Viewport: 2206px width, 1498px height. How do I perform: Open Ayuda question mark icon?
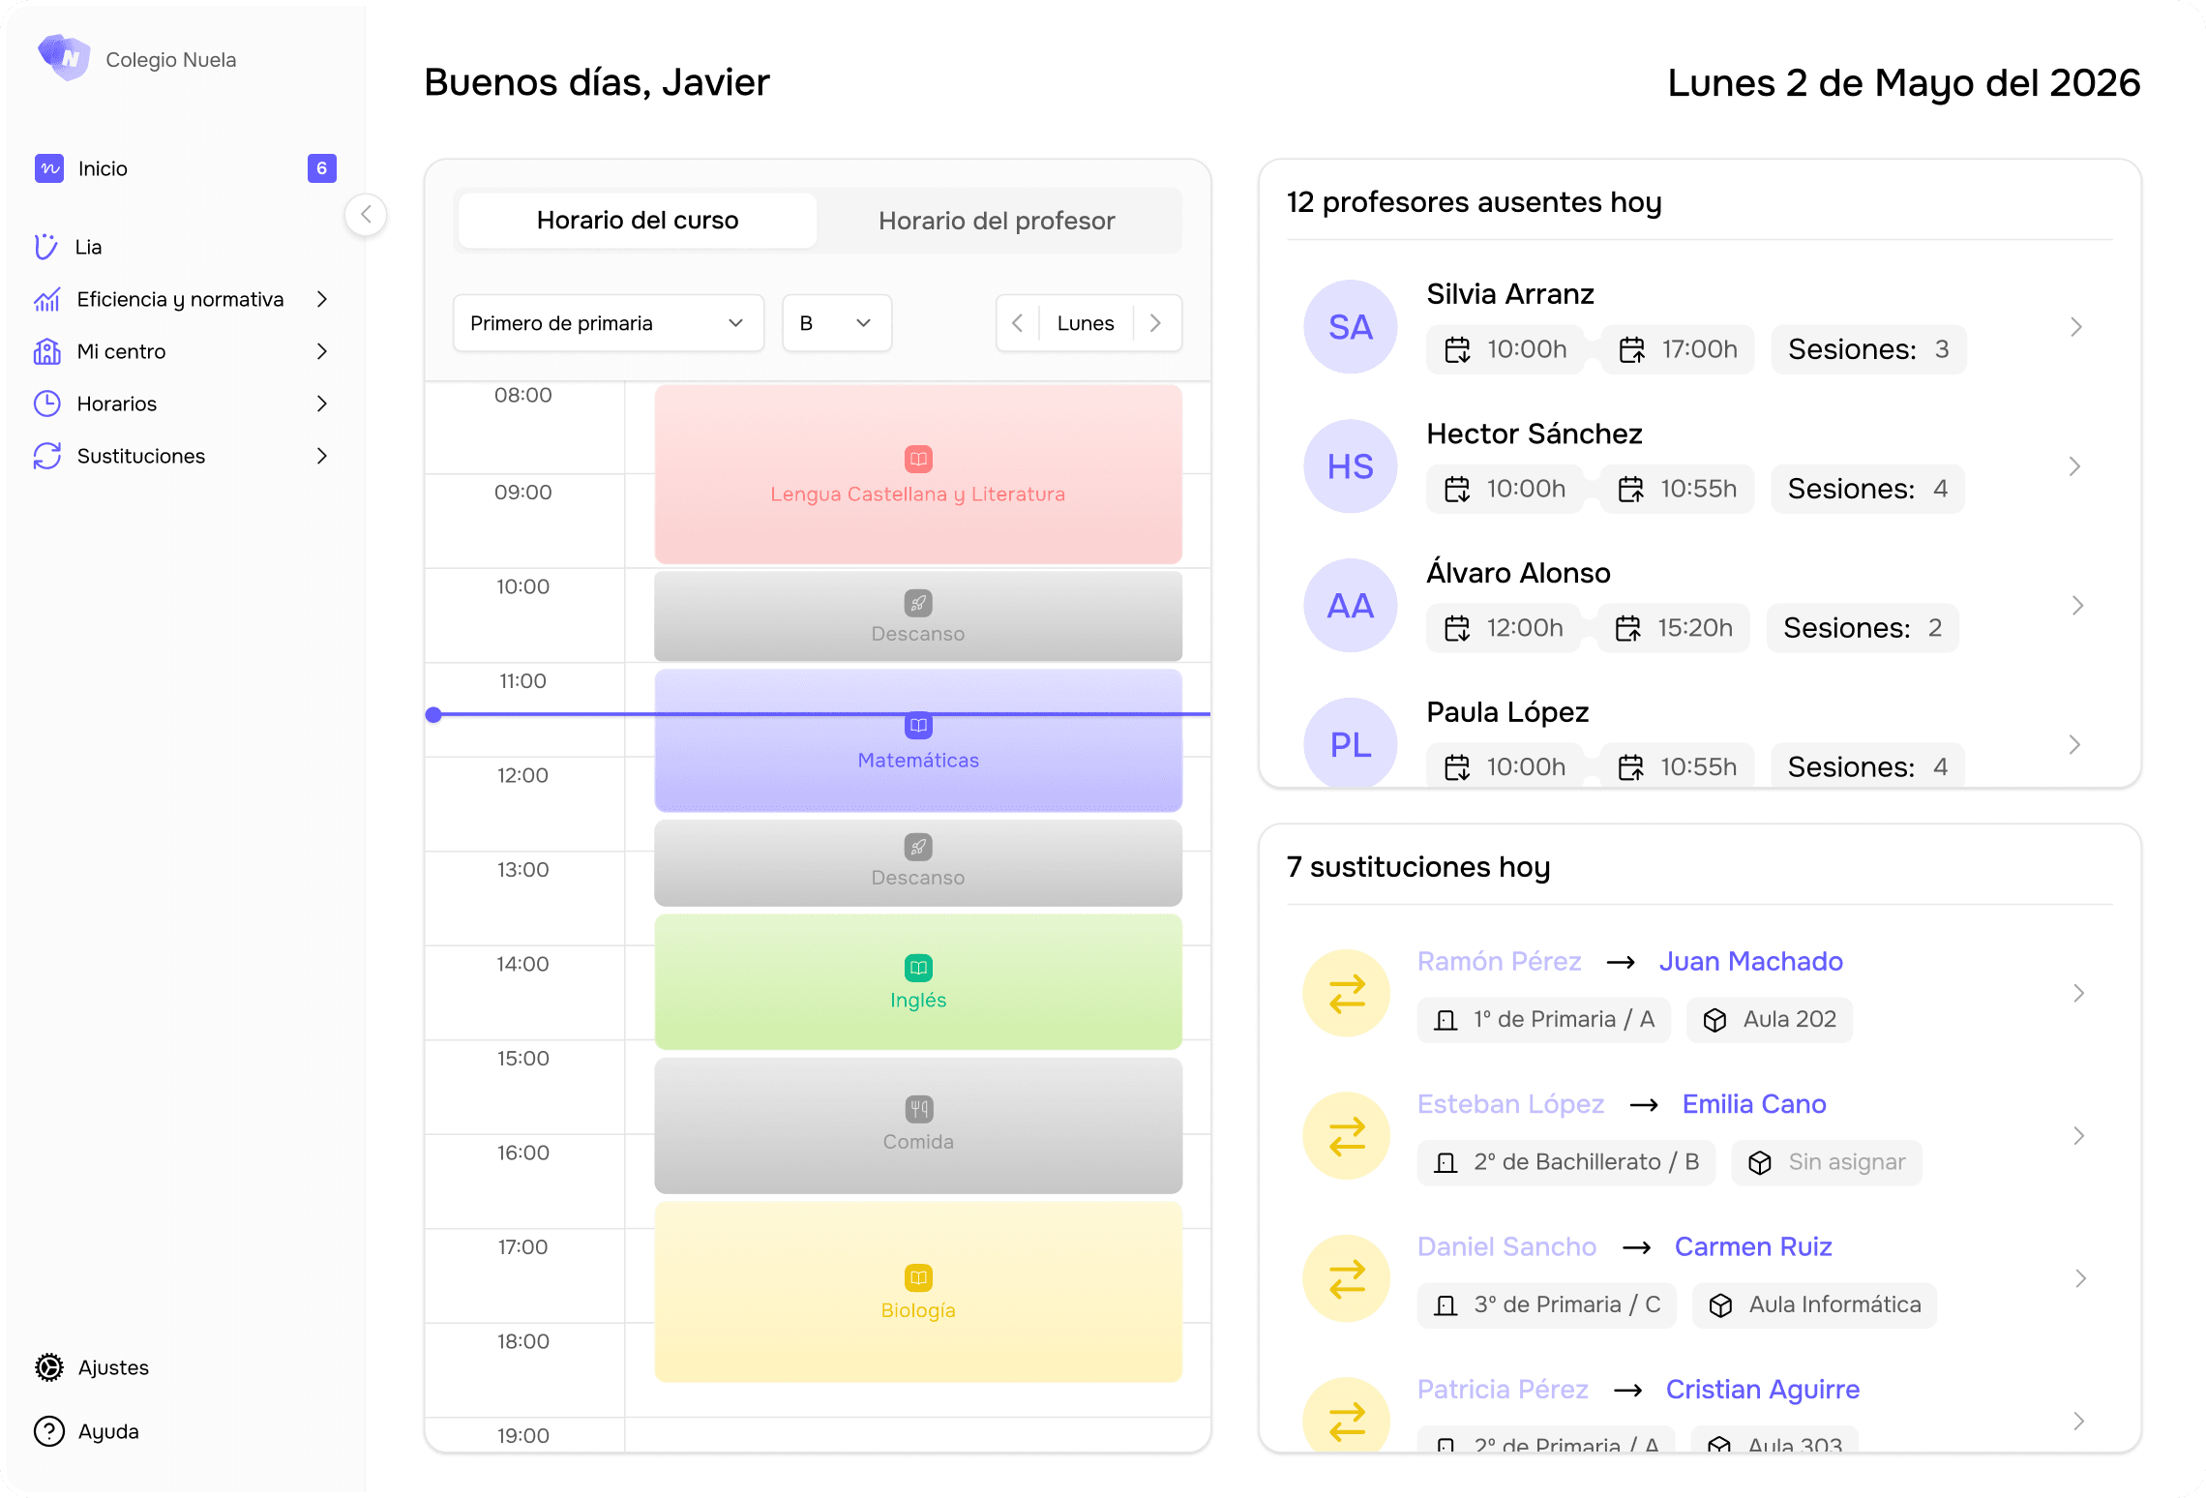(x=49, y=1431)
